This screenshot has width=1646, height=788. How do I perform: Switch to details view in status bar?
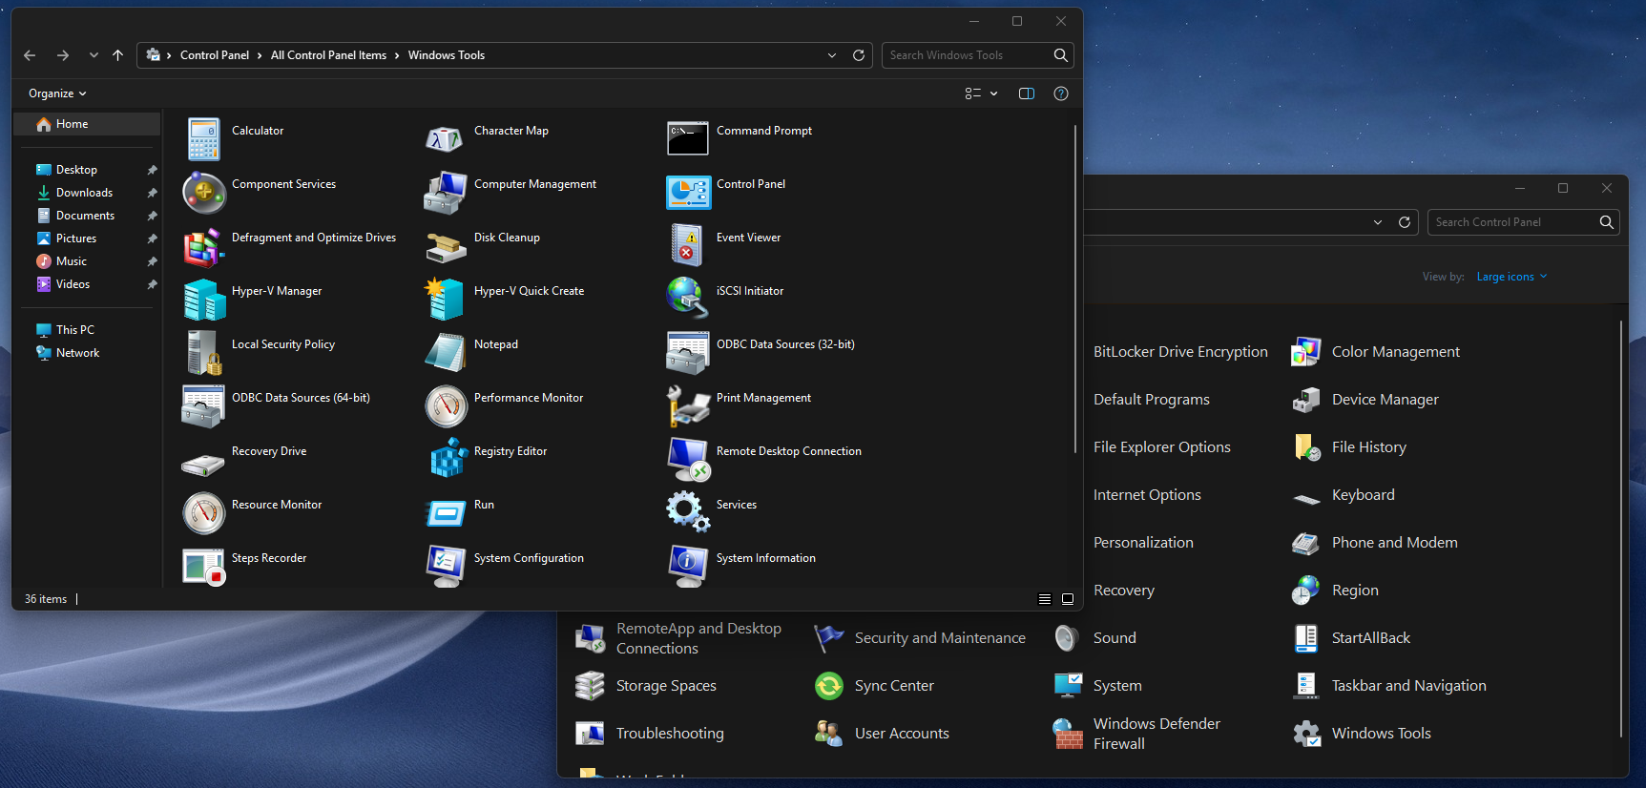click(1045, 599)
